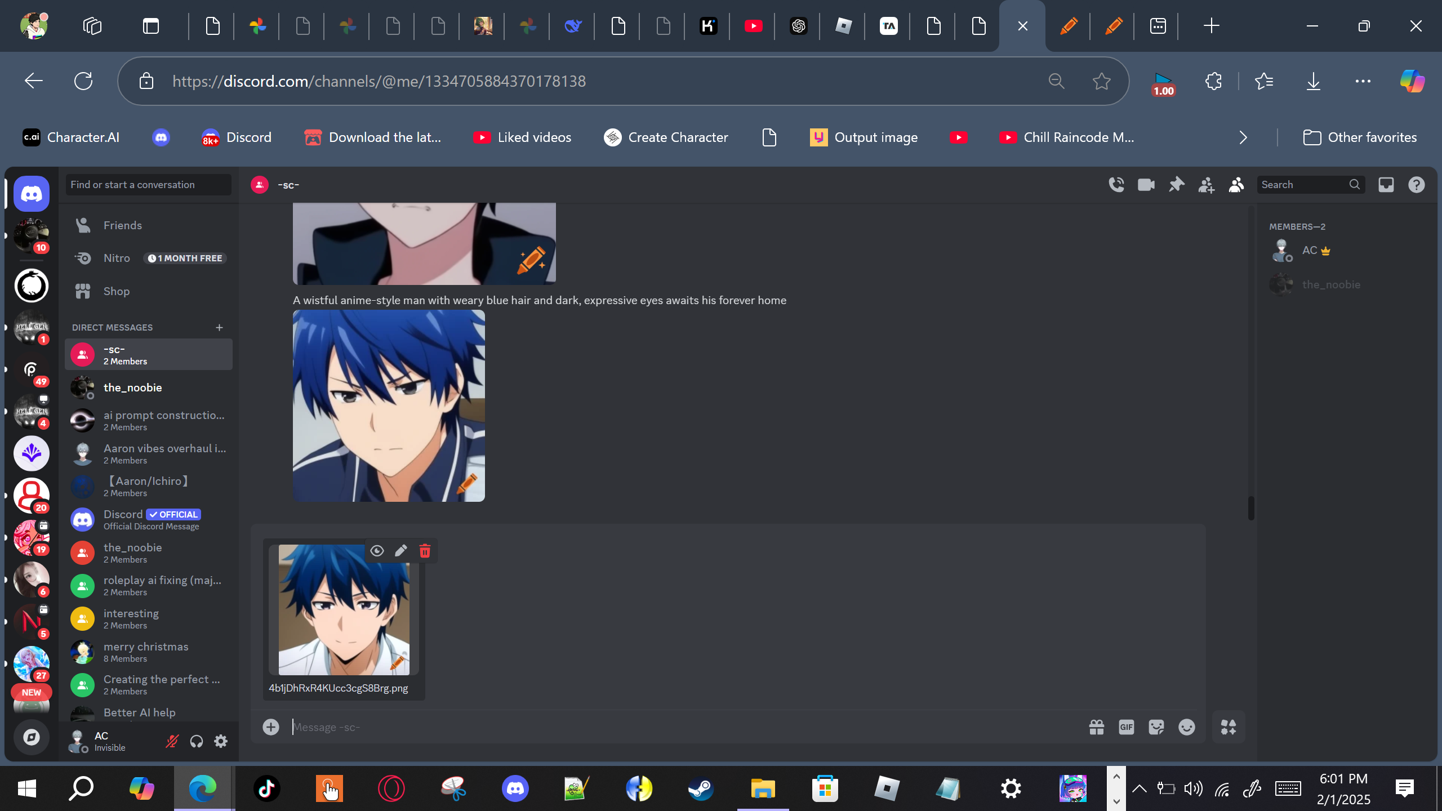The image size is (1442, 811).
Task: Hide the member list panel
Action: pyautogui.click(x=1236, y=185)
